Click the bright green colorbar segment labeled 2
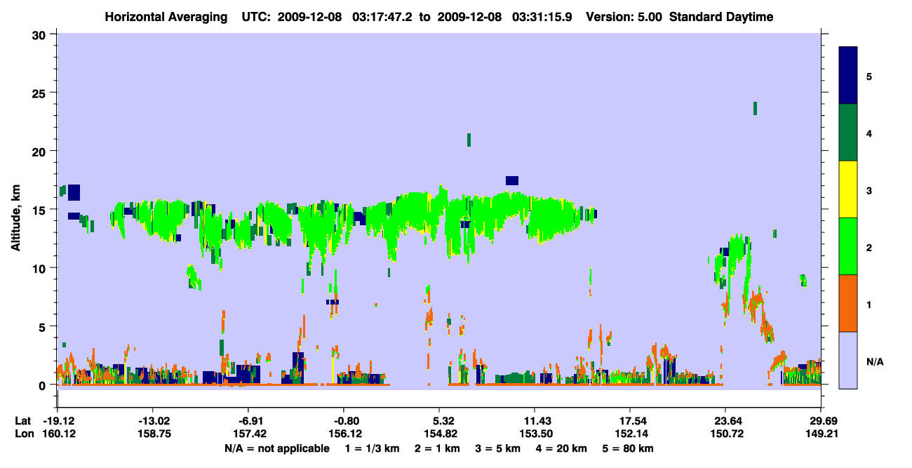The height and width of the screenshot is (468, 912). coord(848,246)
